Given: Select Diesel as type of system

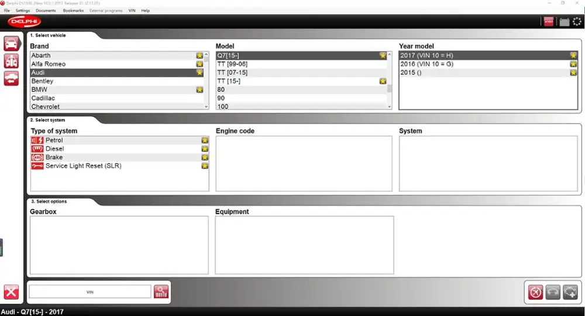Looking at the screenshot, I should click(x=119, y=149).
